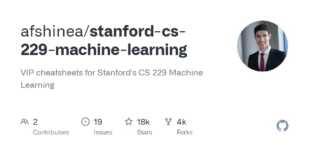Image resolution: width=309 pixels, height=154 pixels.
Task: Select the contributor count 2
Action: 35,122
